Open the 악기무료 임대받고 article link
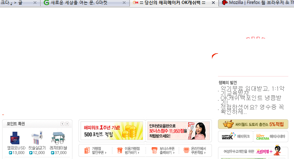Image resolution: width=294 pixels, height=159 pixels. click(252, 90)
